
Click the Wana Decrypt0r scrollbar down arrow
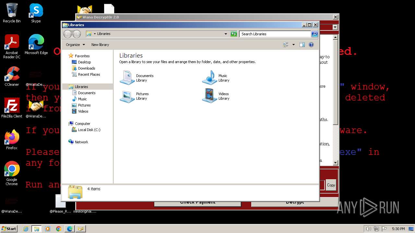pyautogui.click(x=336, y=163)
